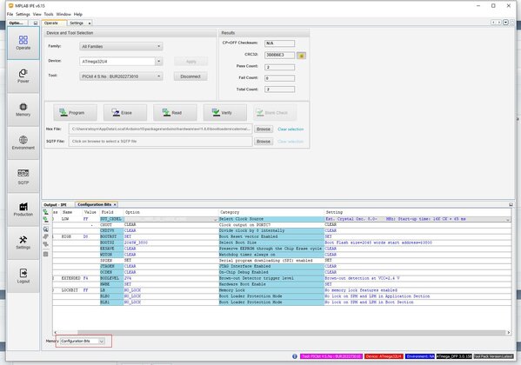Click the info icon in status bar
The width and height of the screenshot is (521, 365).
click(294, 356)
